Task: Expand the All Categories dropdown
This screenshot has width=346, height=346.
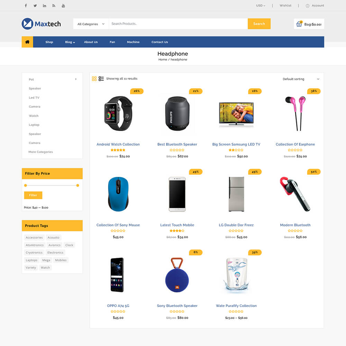Action: click(91, 24)
